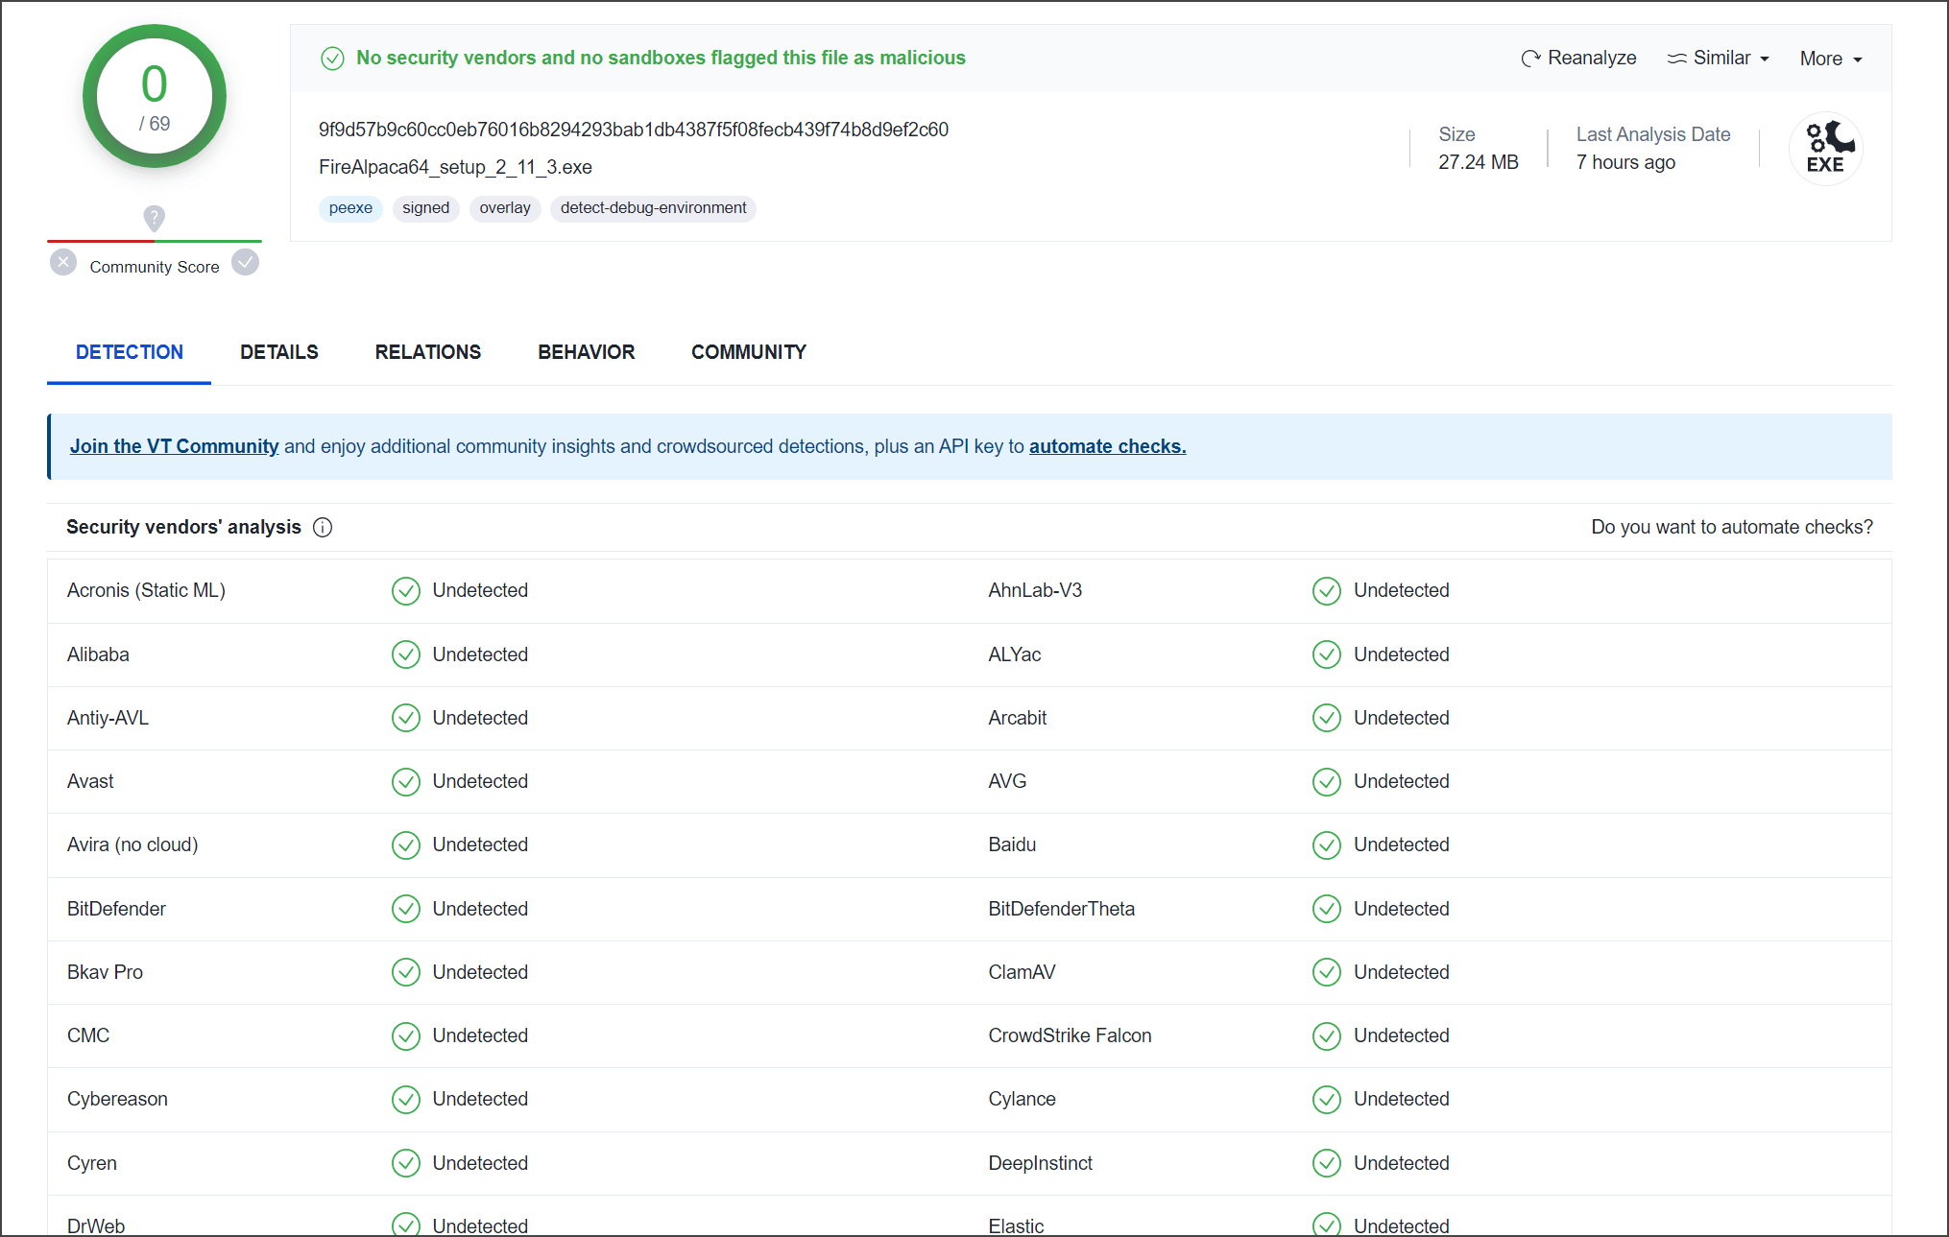Image resolution: width=1949 pixels, height=1237 pixels.
Task: Click the Acronis (Static ML) undetected check icon
Action: point(406,591)
